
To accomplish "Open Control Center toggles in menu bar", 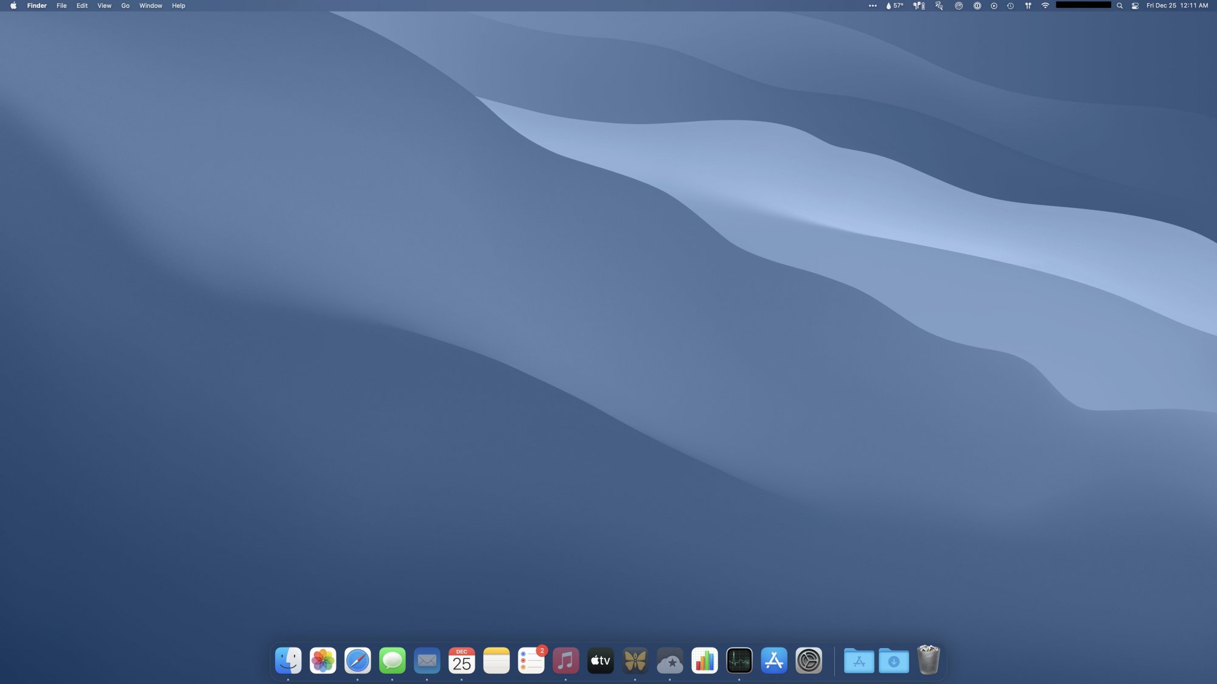I will [1135, 5].
